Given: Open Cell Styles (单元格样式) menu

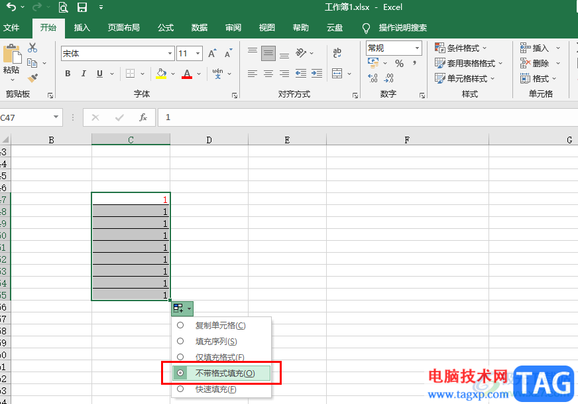Looking at the screenshot, I should (465, 78).
